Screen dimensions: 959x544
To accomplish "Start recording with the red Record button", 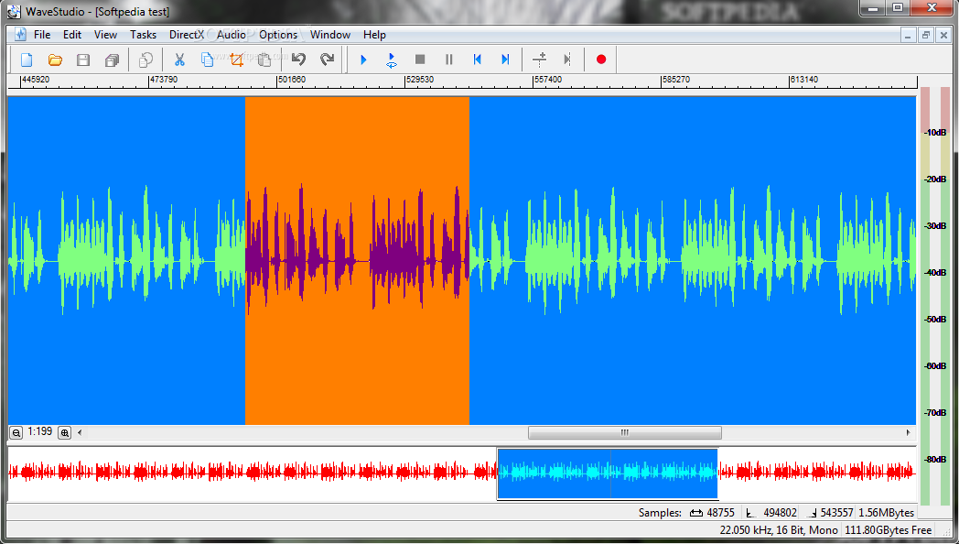I will (x=601, y=60).
